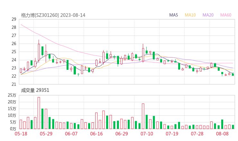The image size is (238, 141).
Task: Click the 26 price axis label
Action: tap(14, 44)
